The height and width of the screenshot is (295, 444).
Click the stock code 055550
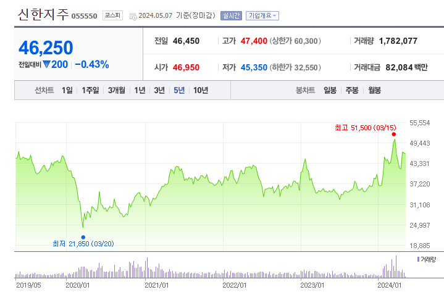(84, 16)
